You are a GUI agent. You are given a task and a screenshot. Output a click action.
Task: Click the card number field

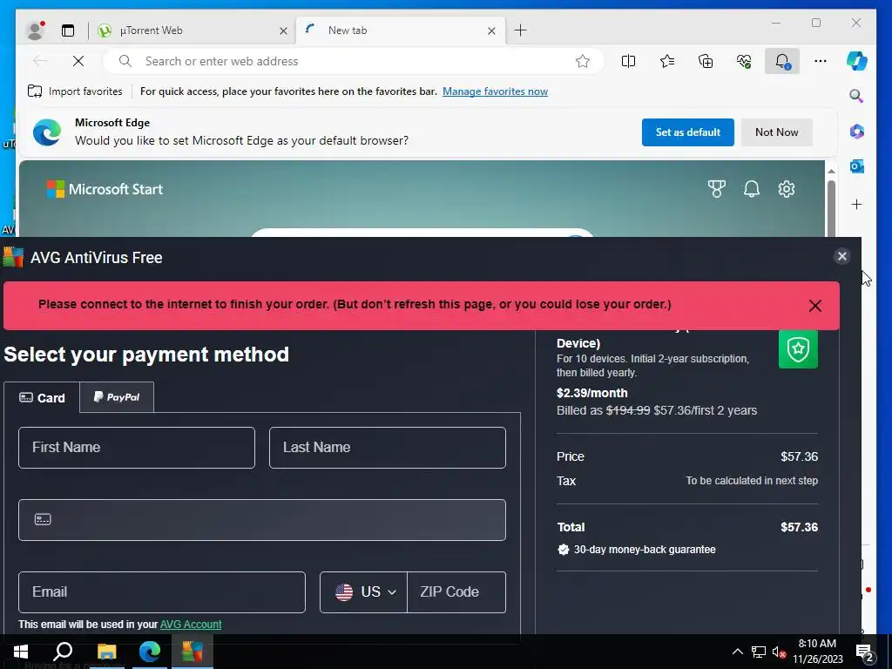pyautogui.click(x=261, y=520)
